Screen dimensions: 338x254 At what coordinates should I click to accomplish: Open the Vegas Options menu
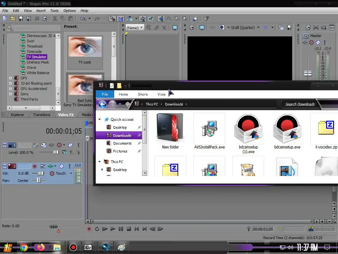[x=69, y=11]
